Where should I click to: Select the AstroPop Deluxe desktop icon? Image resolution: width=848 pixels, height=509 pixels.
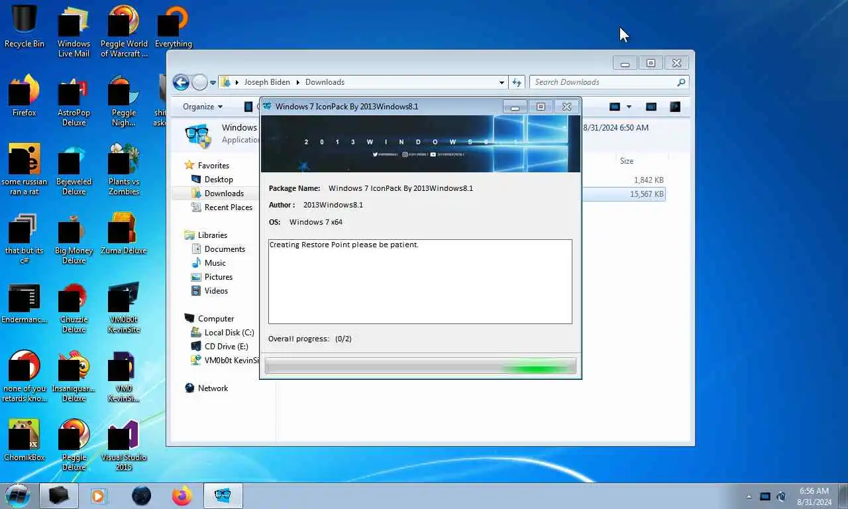click(x=74, y=101)
